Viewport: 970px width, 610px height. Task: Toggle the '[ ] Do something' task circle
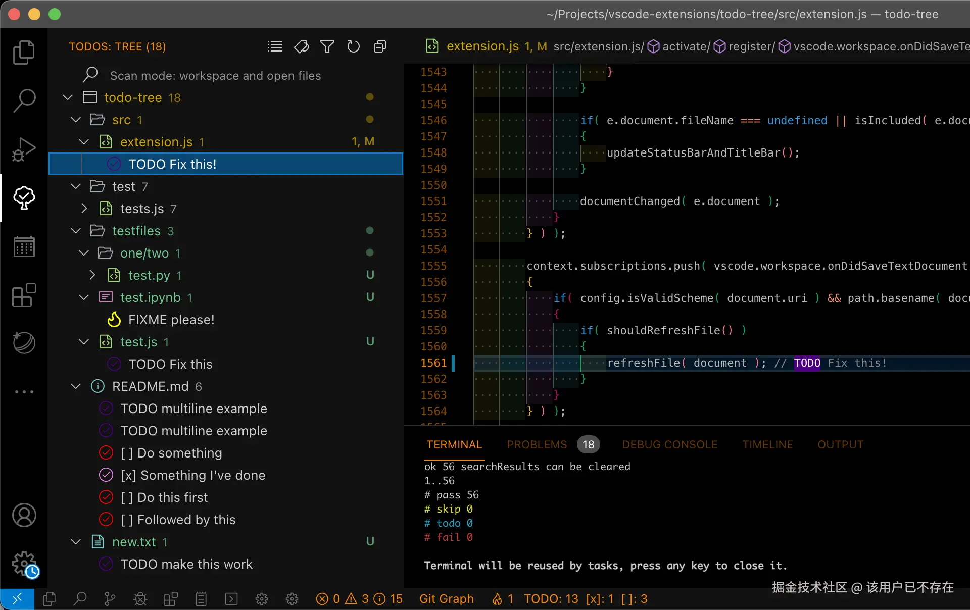tap(106, 453)
